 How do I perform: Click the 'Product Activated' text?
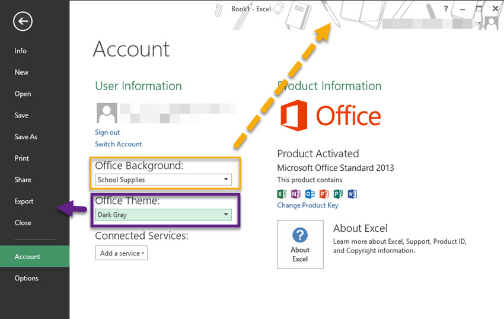click(318, 154)
